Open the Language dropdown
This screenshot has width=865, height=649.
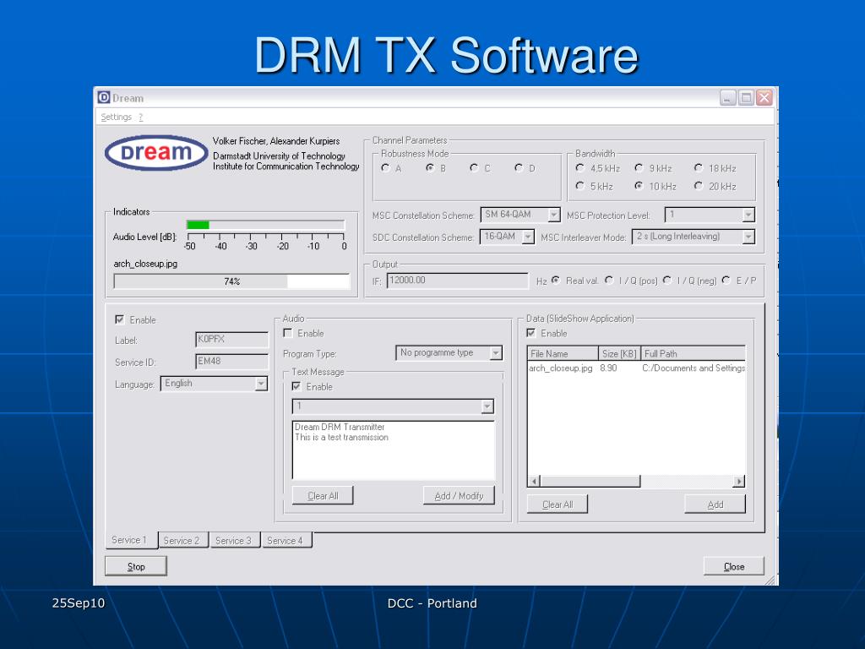tap(214, 384)
